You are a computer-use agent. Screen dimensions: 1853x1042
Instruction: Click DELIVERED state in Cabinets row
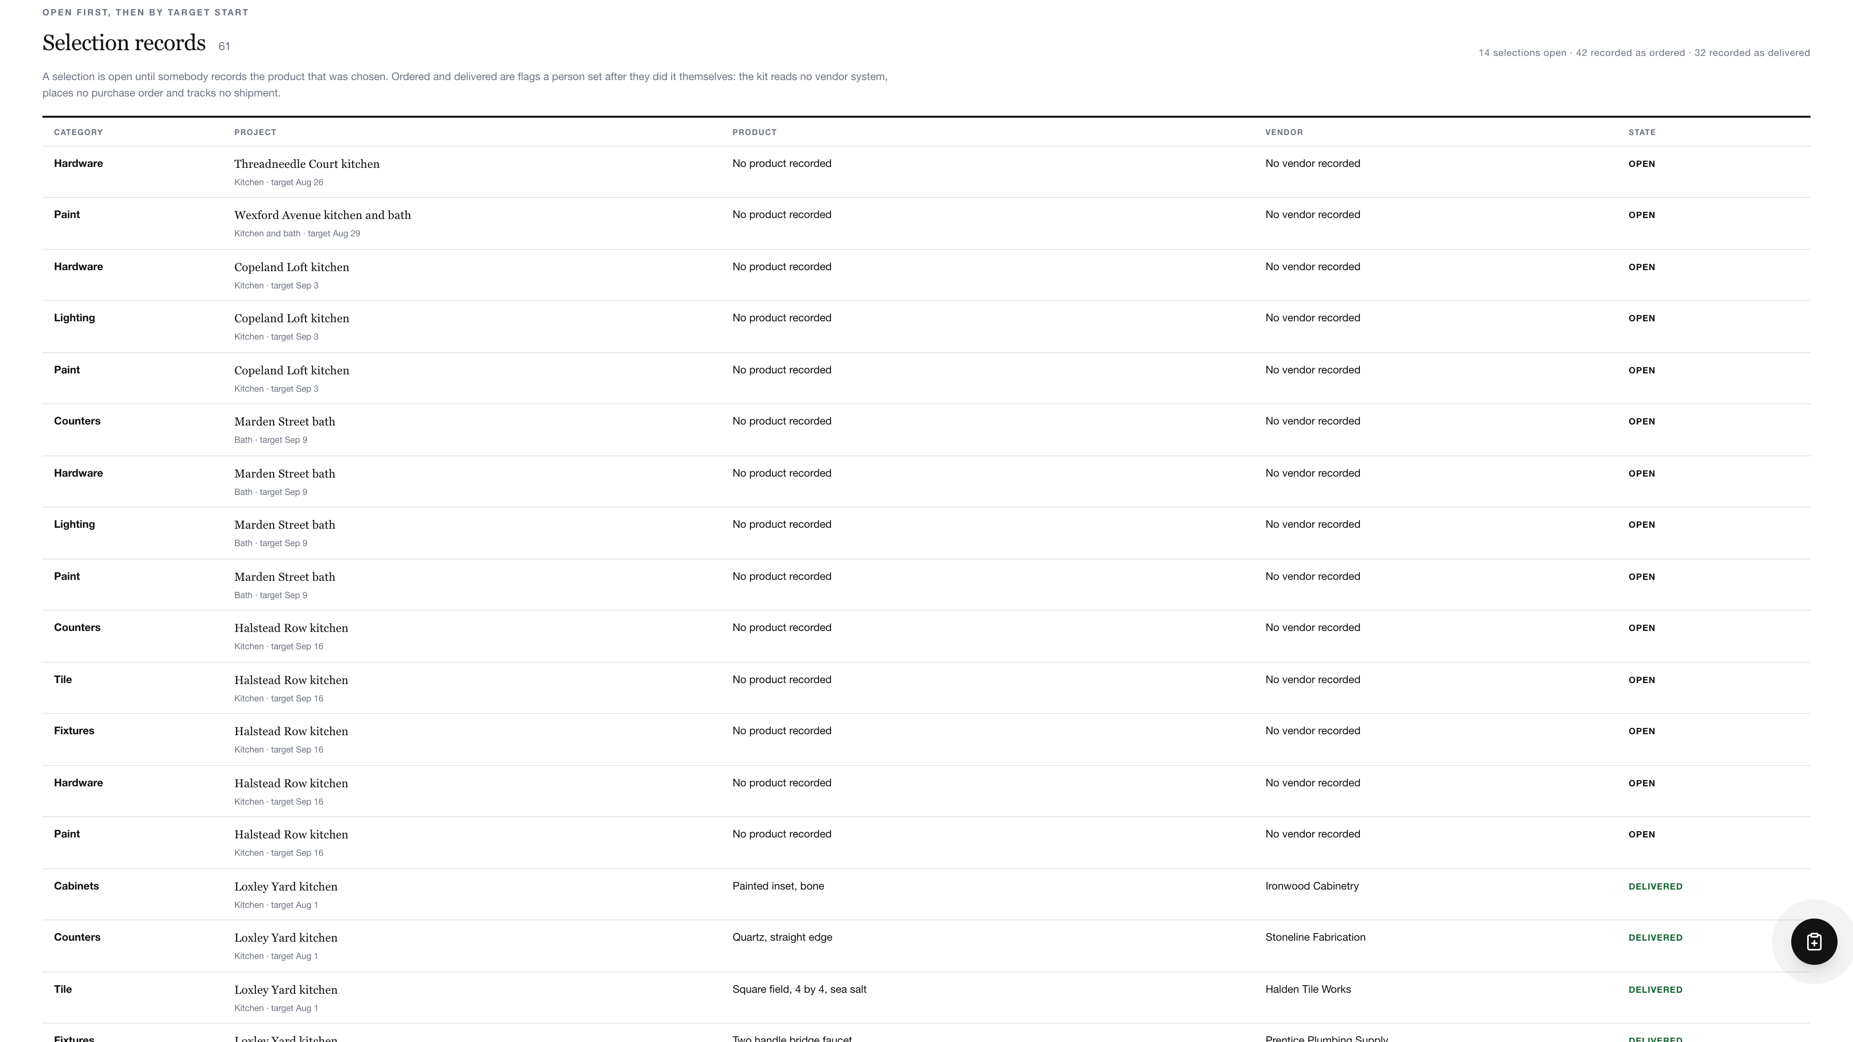point(1655,887)
